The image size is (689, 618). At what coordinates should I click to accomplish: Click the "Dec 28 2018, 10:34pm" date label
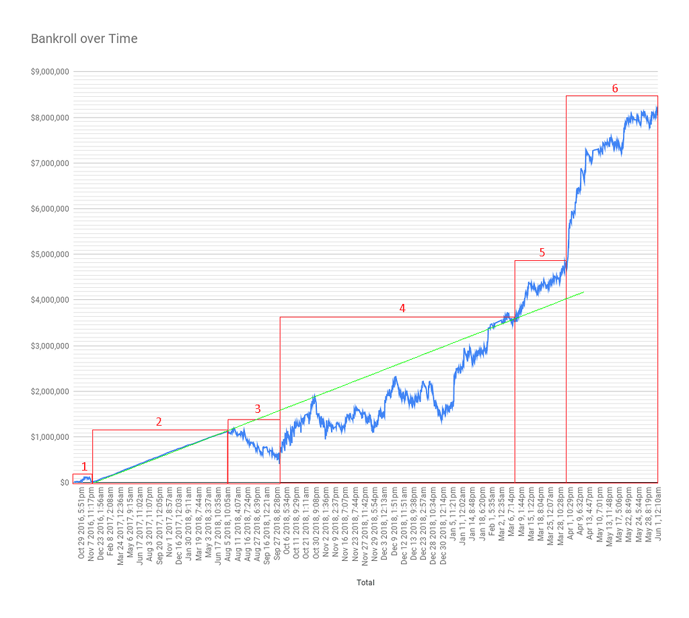coord(433,526)
